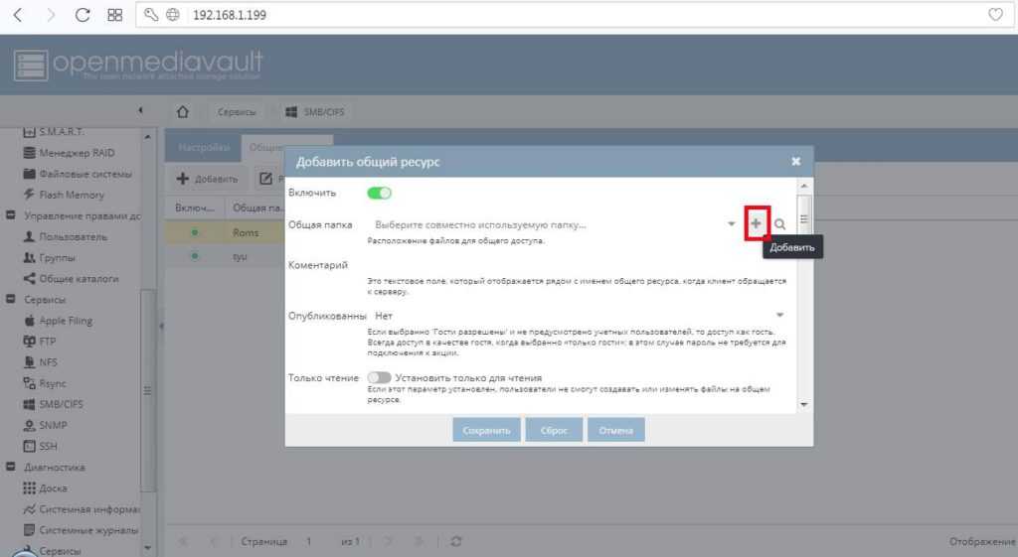Click the home icon in breadcrumb bar
The image size is (1018, 557).
tap(183, 112)
